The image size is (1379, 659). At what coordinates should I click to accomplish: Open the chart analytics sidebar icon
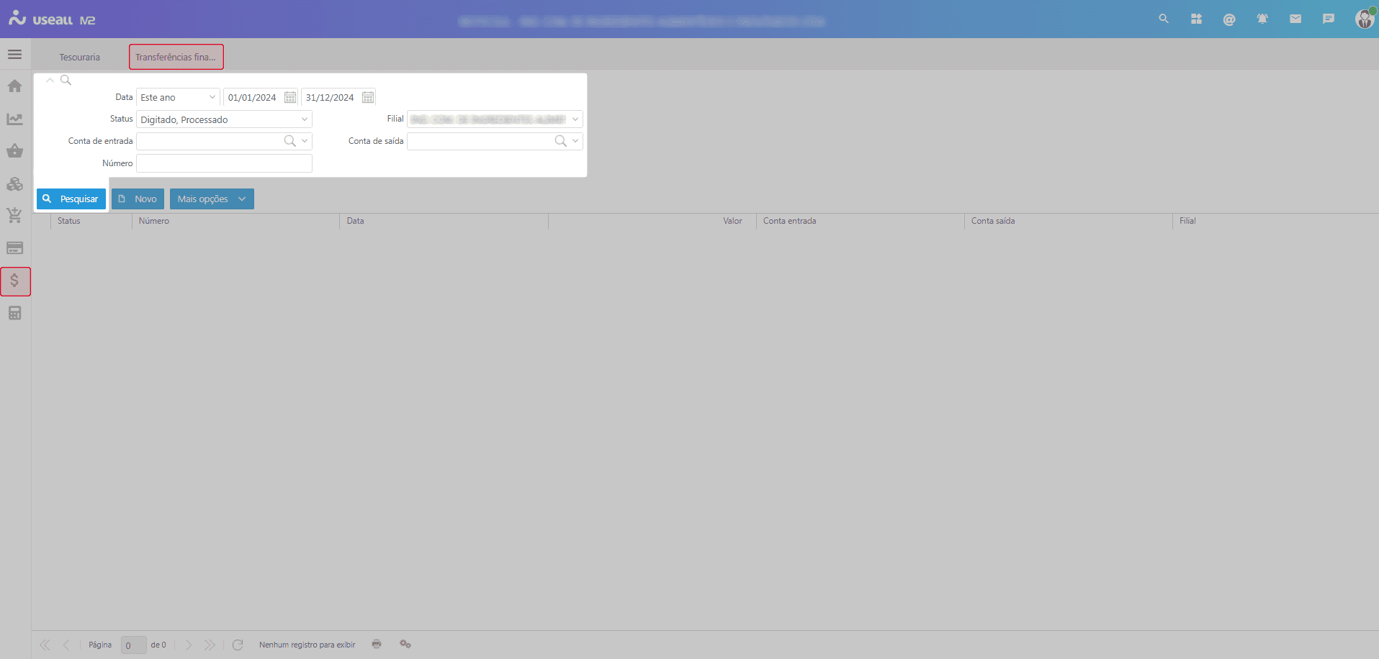14,119
